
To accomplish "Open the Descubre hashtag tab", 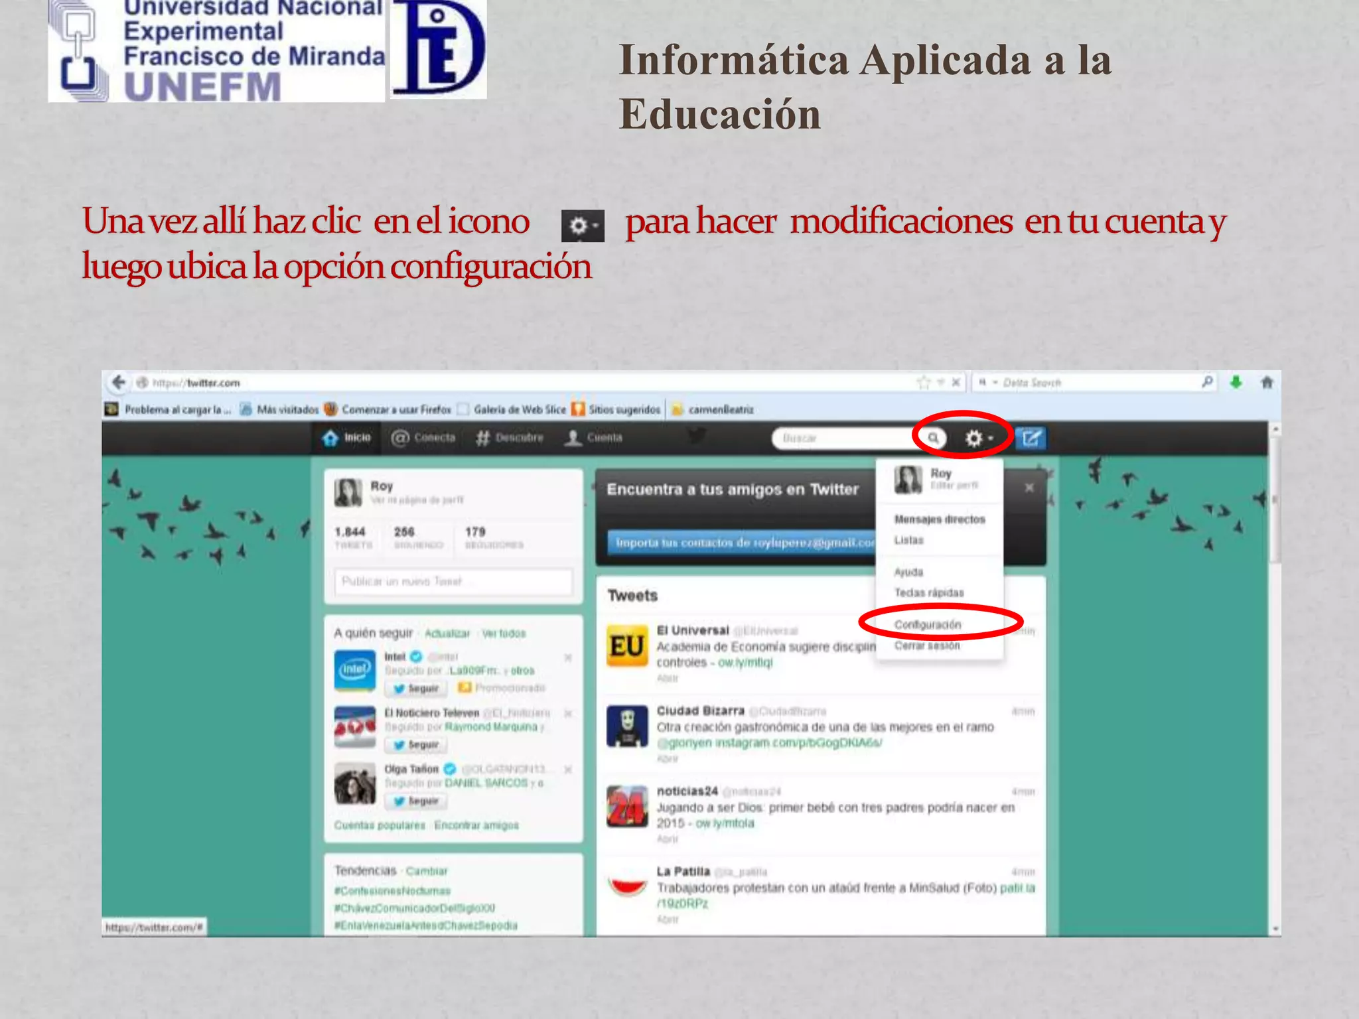I will coord(510,438).
